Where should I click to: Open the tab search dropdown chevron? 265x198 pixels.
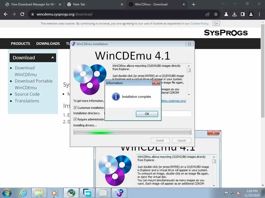pos(223,4)
